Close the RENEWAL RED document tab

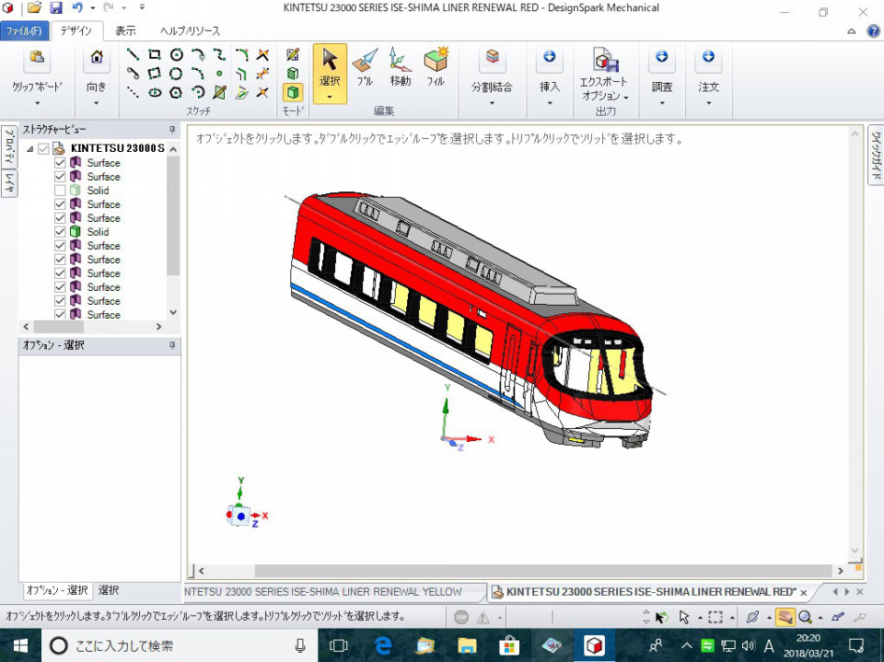pos(803,592)
